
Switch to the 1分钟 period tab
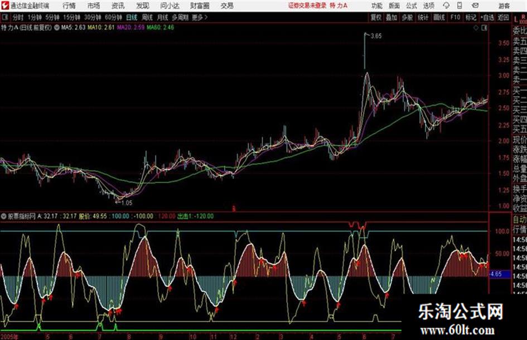tap(35, 17)
